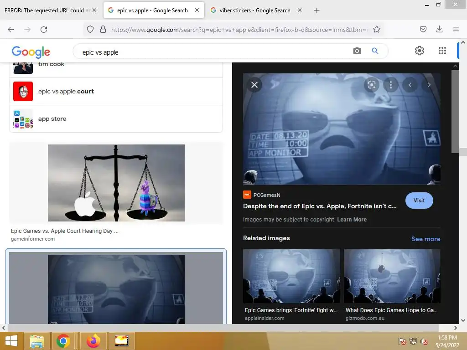
Task: Open Despite the end of Epic vs. Apple title
Action: (x=320, y=206)
